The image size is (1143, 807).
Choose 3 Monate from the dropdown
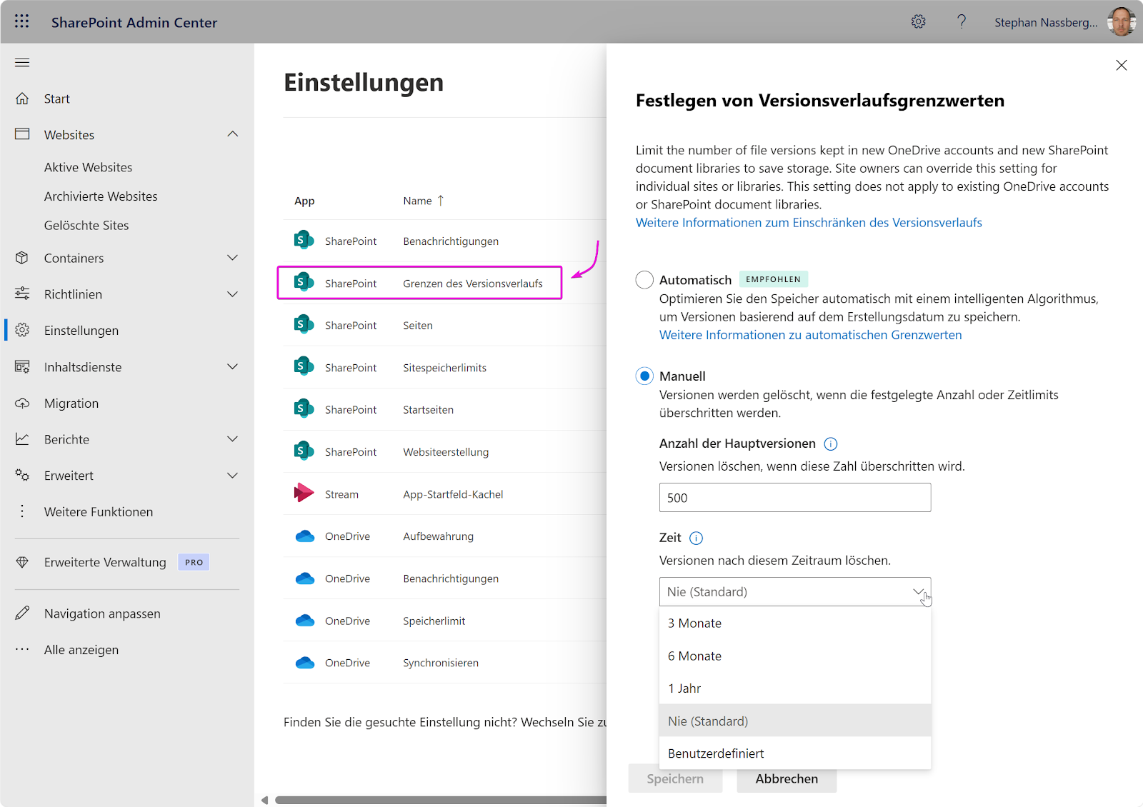pos(795,623)
